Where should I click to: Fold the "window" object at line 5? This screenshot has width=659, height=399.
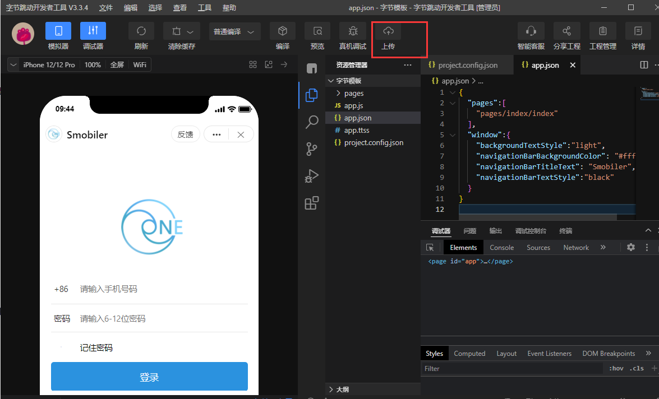453,135
